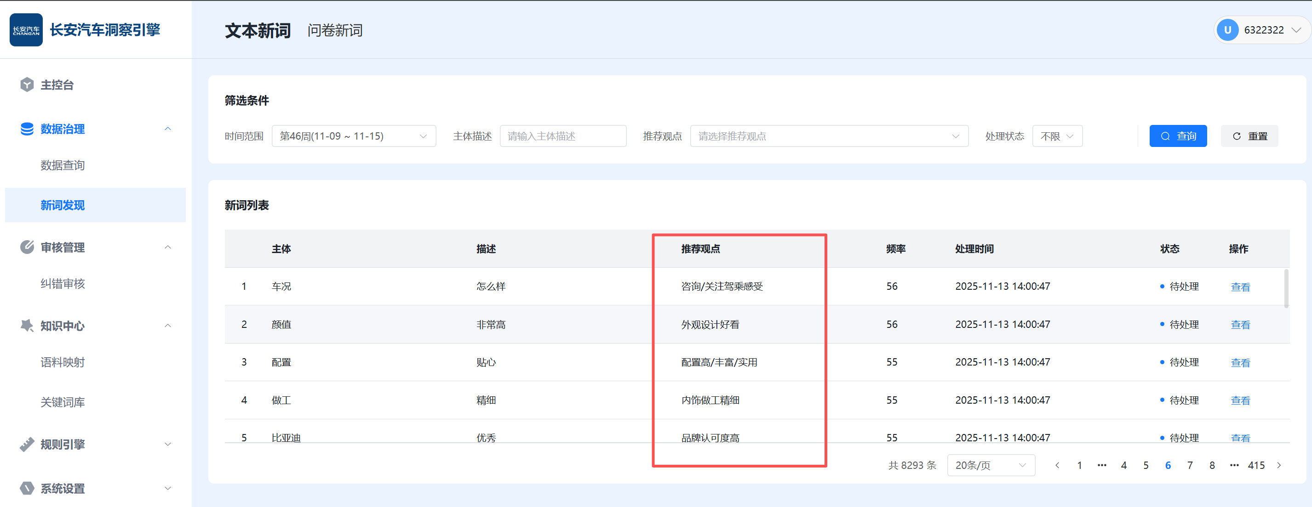Screen dimensions: 1312x507
Task: Focus the 主体描述 input field
Action: click(x=562, y=136)
